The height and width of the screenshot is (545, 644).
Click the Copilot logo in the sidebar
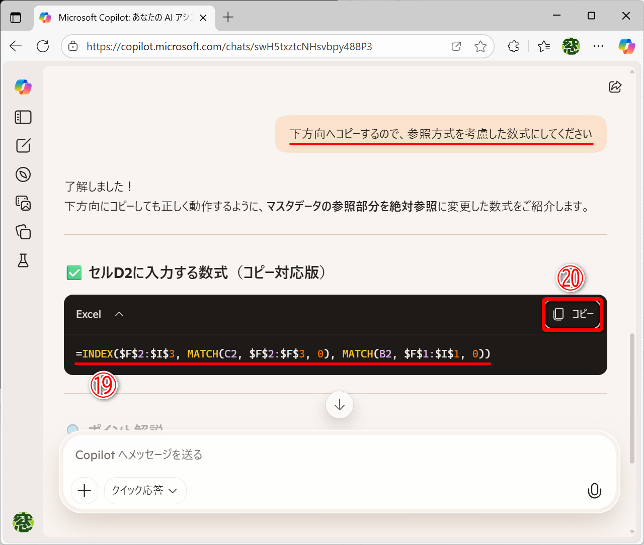click(23, 87)
